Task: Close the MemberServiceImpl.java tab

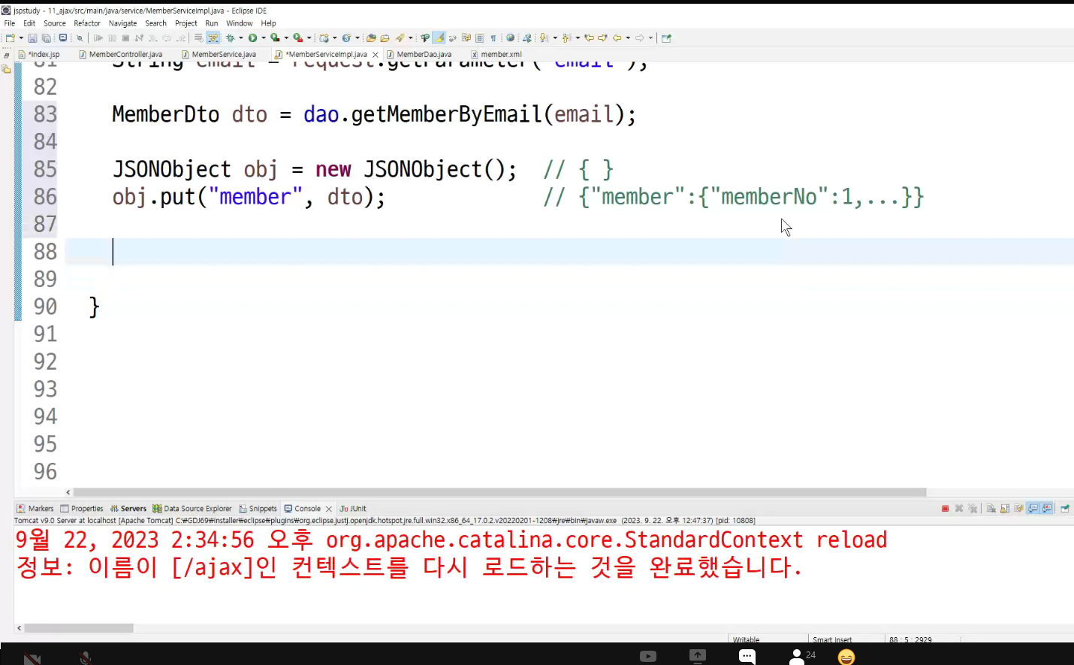Action: [x=376, y=55]
